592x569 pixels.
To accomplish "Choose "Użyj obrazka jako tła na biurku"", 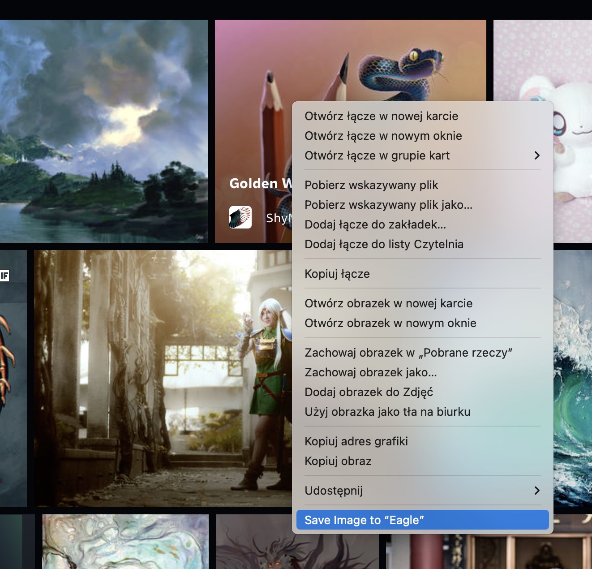I will pos(422,412).
